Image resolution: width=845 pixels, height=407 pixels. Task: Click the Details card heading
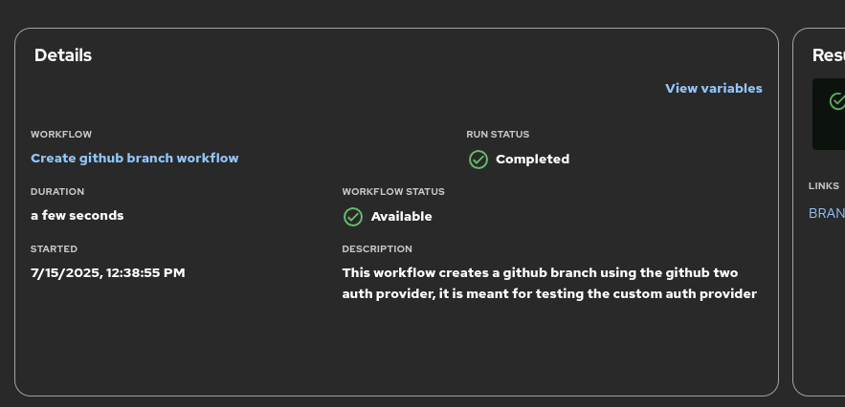click(63, 55)
